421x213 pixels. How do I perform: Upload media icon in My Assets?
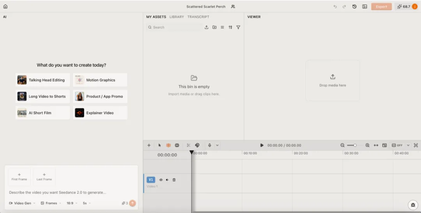pyautogui.click(x=207, y=27)
